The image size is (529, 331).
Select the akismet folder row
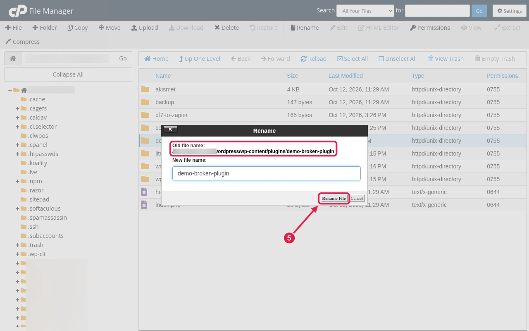point(332,89)
